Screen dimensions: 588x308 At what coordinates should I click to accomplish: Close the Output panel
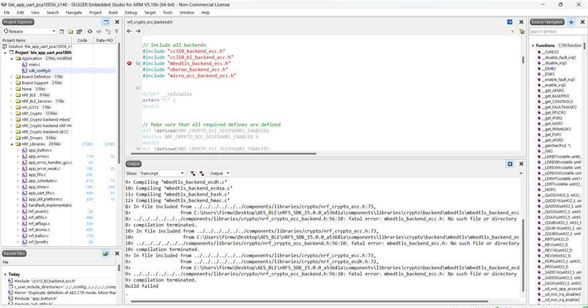coord(521,164)
